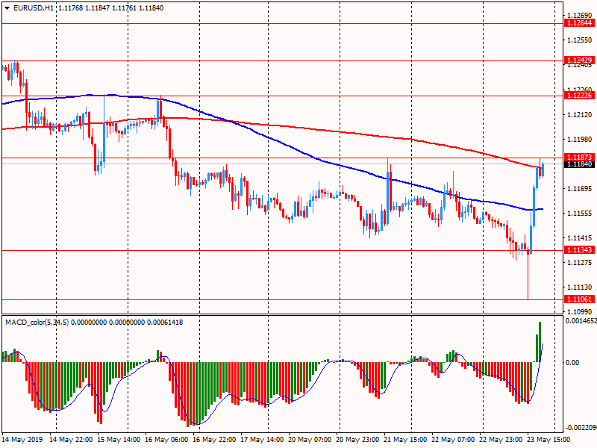Viewport: 597px width, 448px height.
Task: Click the 14 May 22:00 time label
Action: (x=71, y=440)
